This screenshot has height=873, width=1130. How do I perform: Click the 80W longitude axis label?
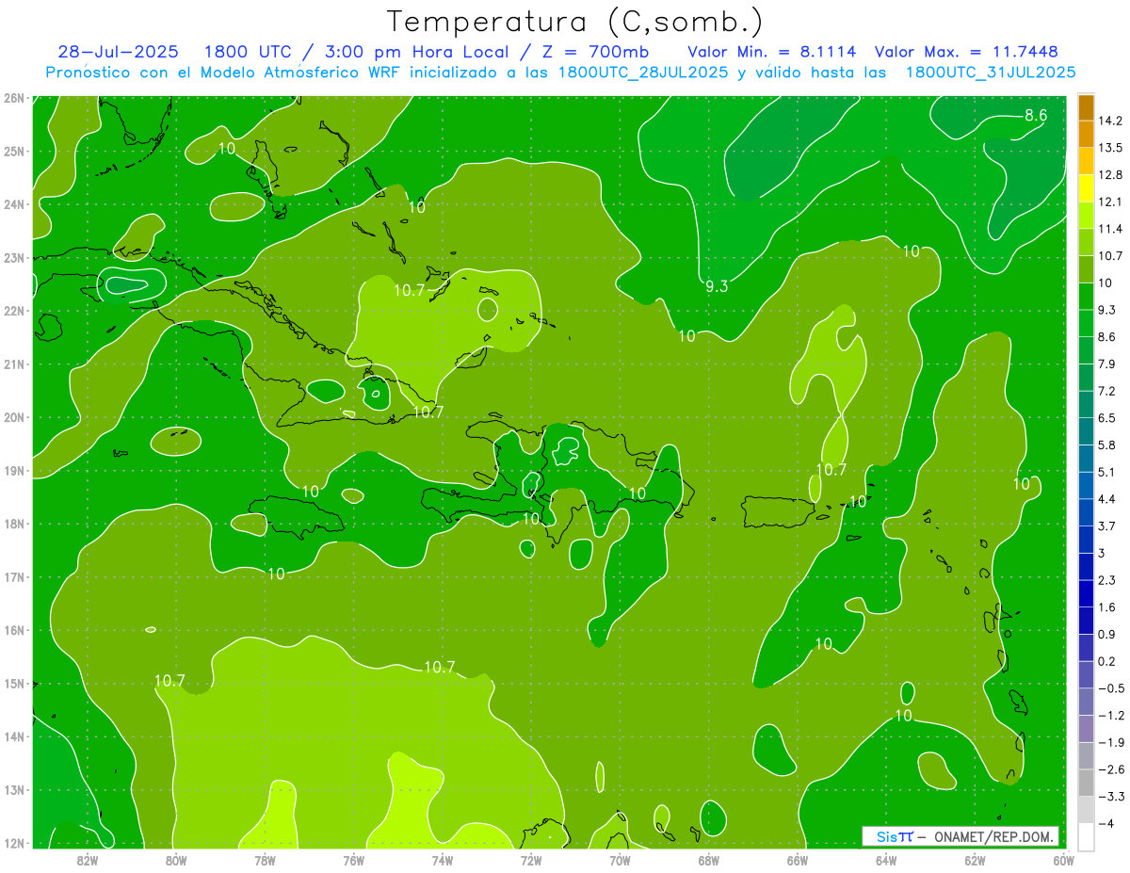coord(176,859)
